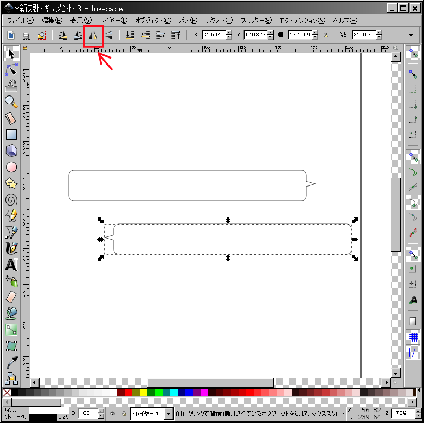
Task: Click vertical scrollbar down arrow
Action: pos(396,374)
